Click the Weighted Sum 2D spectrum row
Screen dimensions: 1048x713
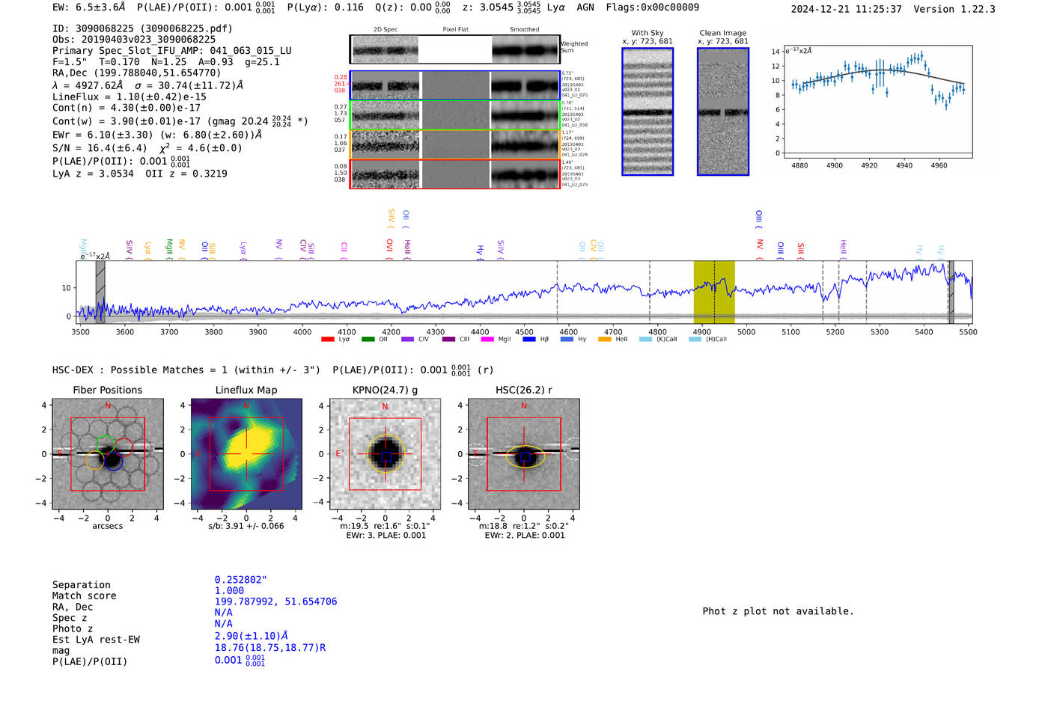click(x=455, y=49)
